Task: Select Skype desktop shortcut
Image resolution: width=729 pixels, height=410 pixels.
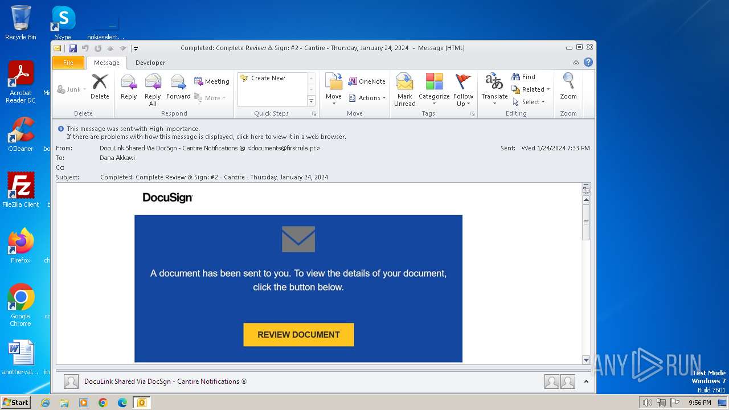Action: pos(63,23)
